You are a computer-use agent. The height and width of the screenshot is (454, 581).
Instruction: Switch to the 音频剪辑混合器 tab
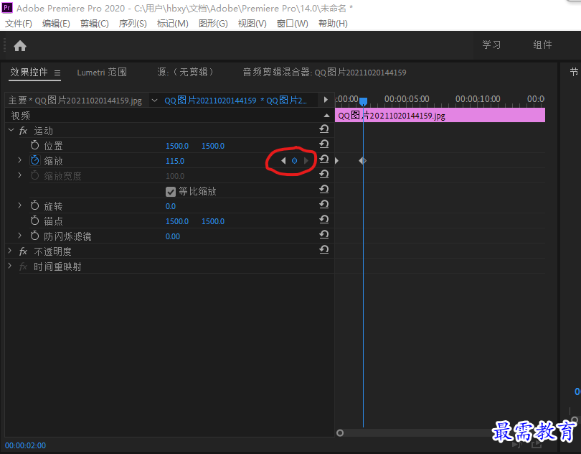pyautogui.click(x=324, y=73)
